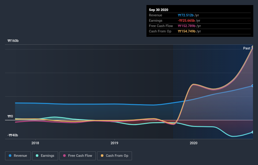Click the -₩25.665b earnings value
Screen dimensions: 258x165
pyautogui.click(x=186, y=20)
